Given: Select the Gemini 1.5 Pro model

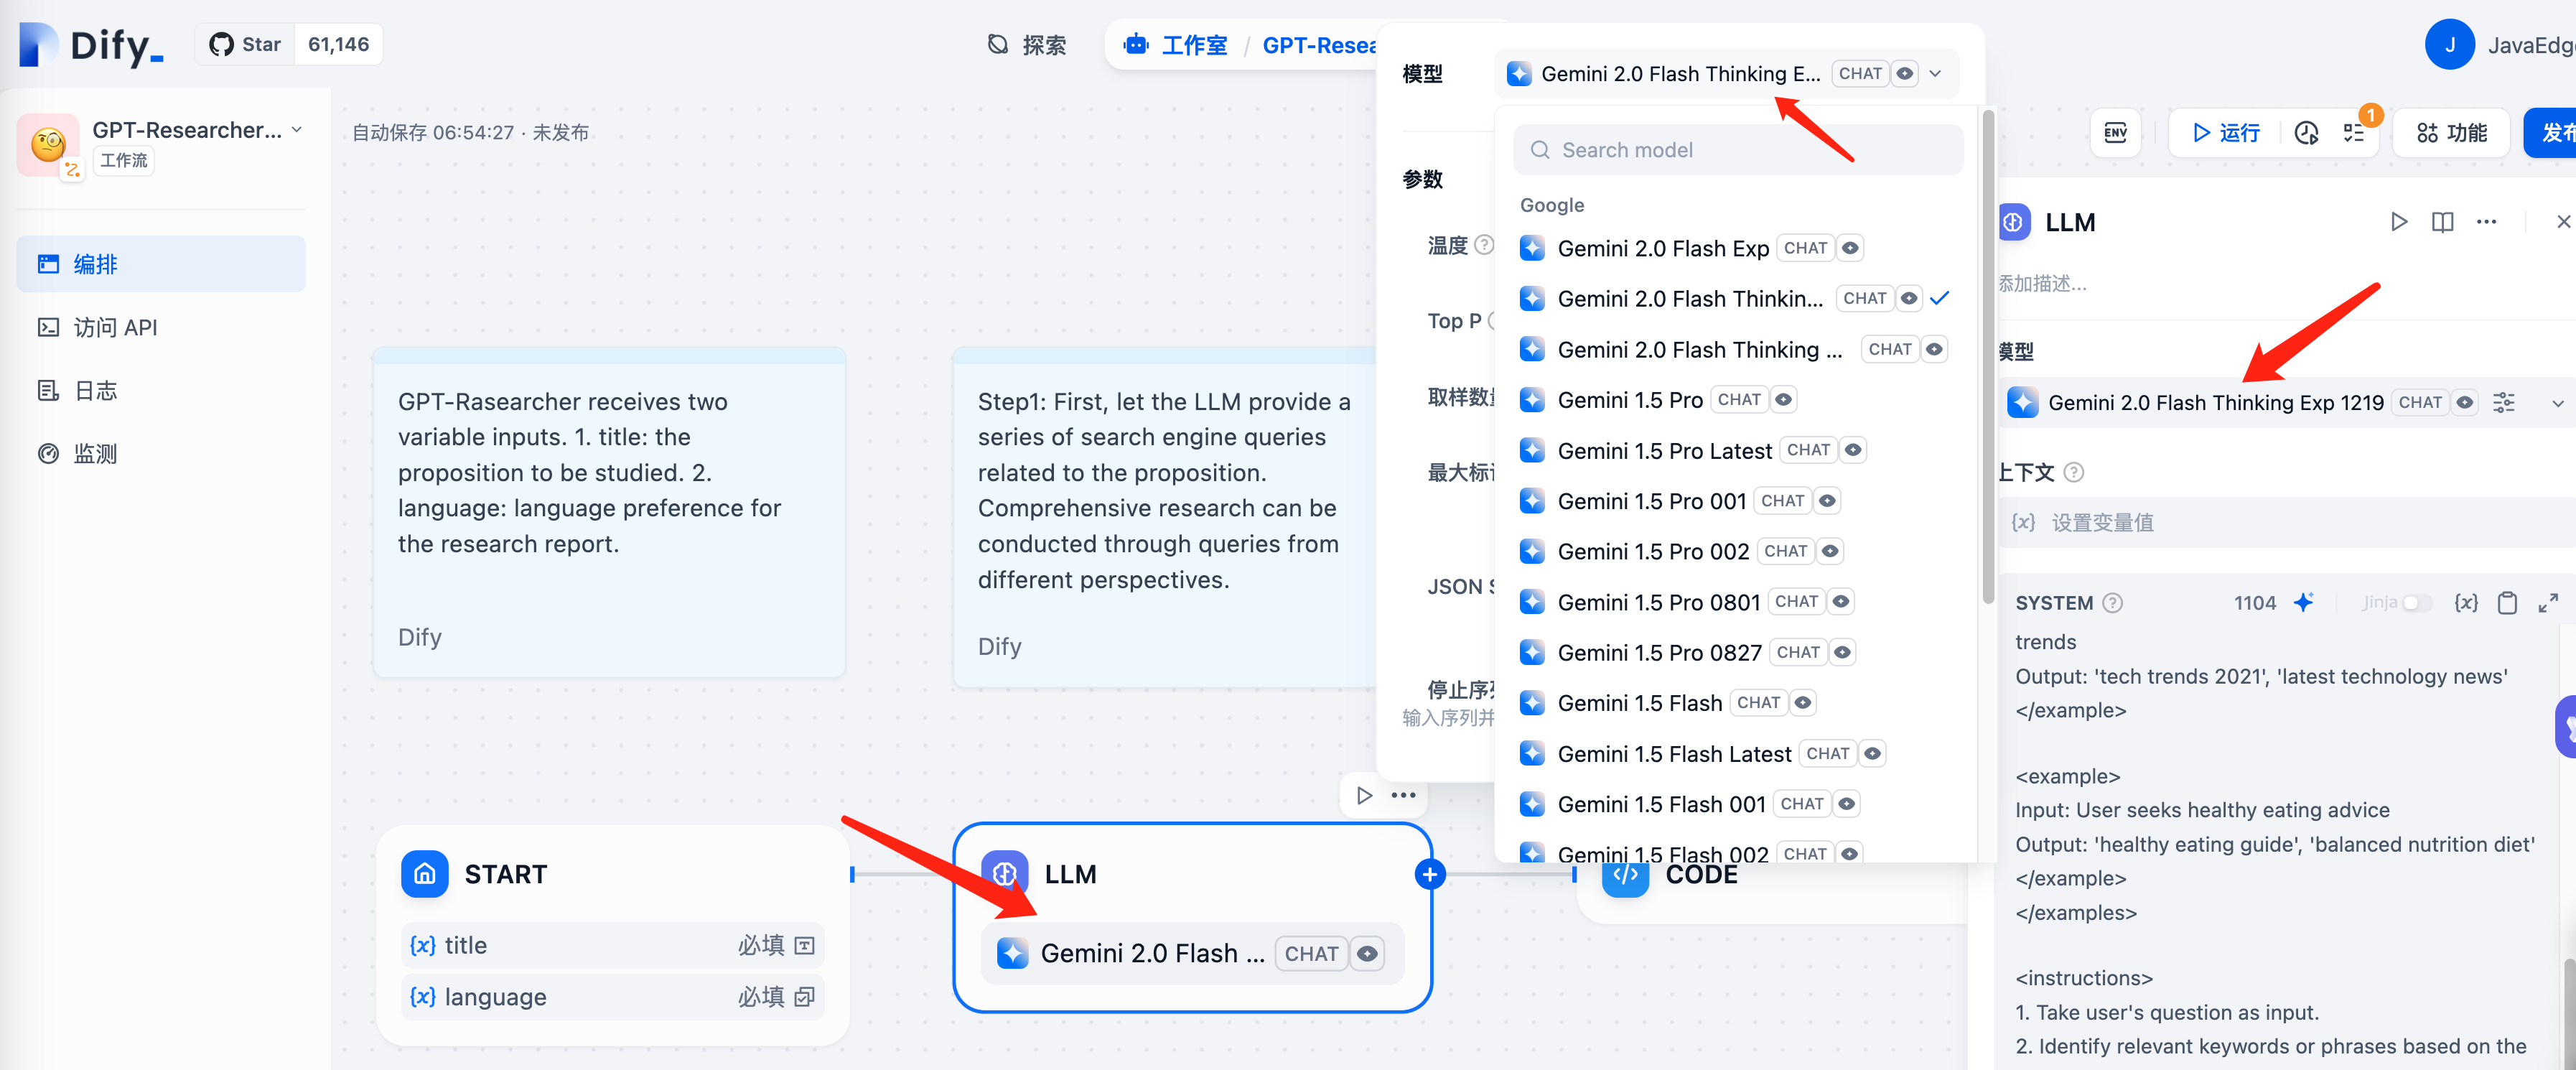Looking at the screenshot, I should (1737, 400).
